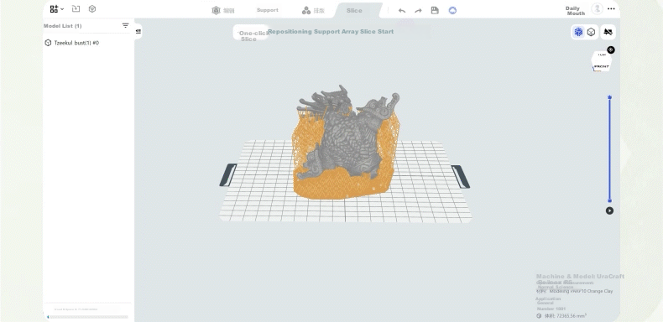Redo the last action
Viewport: 663px width, 322px height.
(x=418, y=11)
